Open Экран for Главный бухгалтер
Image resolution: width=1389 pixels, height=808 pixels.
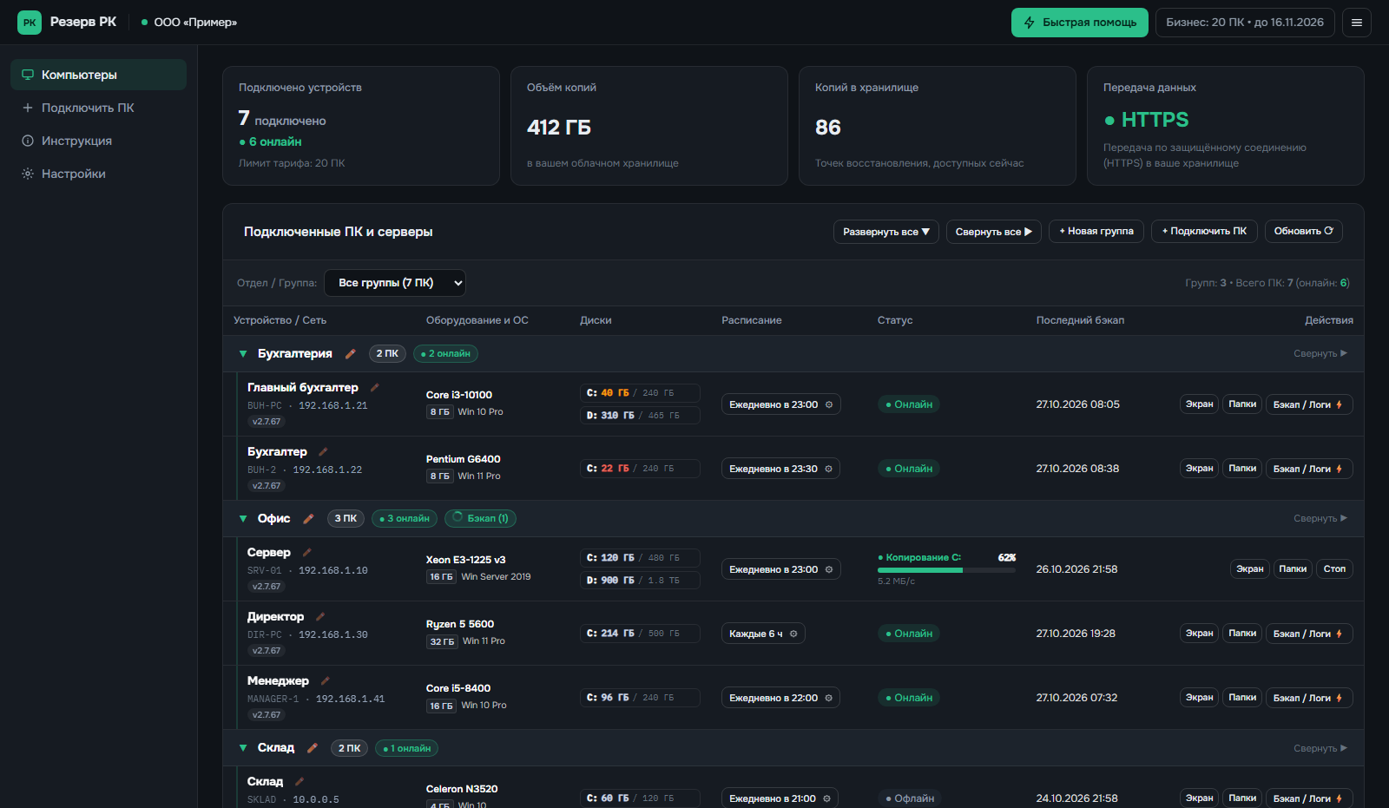[x=1199, y=404]
